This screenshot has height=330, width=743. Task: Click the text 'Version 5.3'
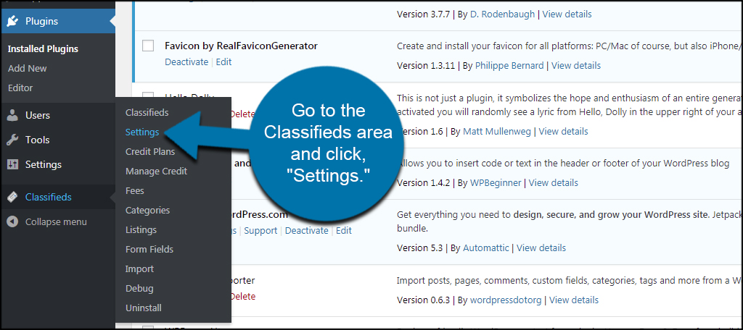[419, 247]
